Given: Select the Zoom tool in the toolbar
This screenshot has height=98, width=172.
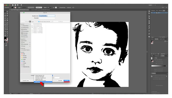Looking at the screenshot, I should (x=7, y=36).
